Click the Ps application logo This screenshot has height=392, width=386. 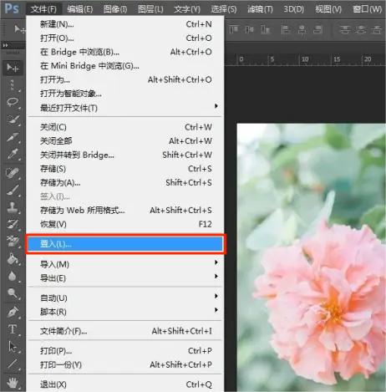tap(12, 8)
